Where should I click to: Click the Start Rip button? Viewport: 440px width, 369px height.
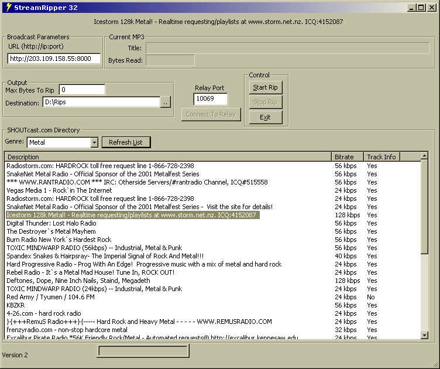click(x=266, y=88)
